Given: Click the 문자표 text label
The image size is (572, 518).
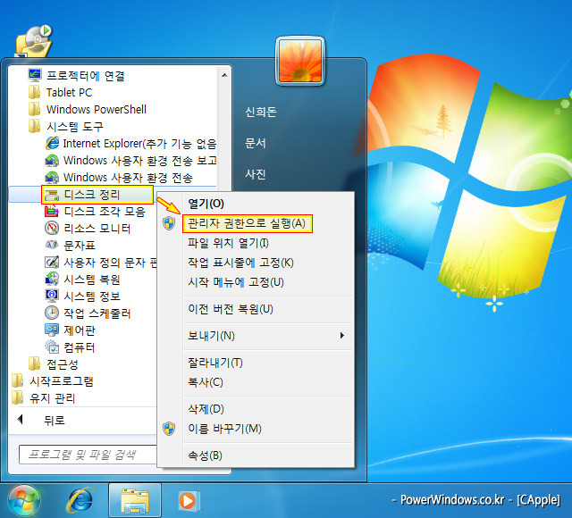Looking at the screenshot, I should pos(80,246).
